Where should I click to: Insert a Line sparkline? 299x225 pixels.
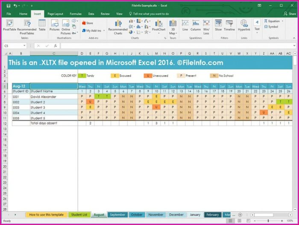pos(185,25)
